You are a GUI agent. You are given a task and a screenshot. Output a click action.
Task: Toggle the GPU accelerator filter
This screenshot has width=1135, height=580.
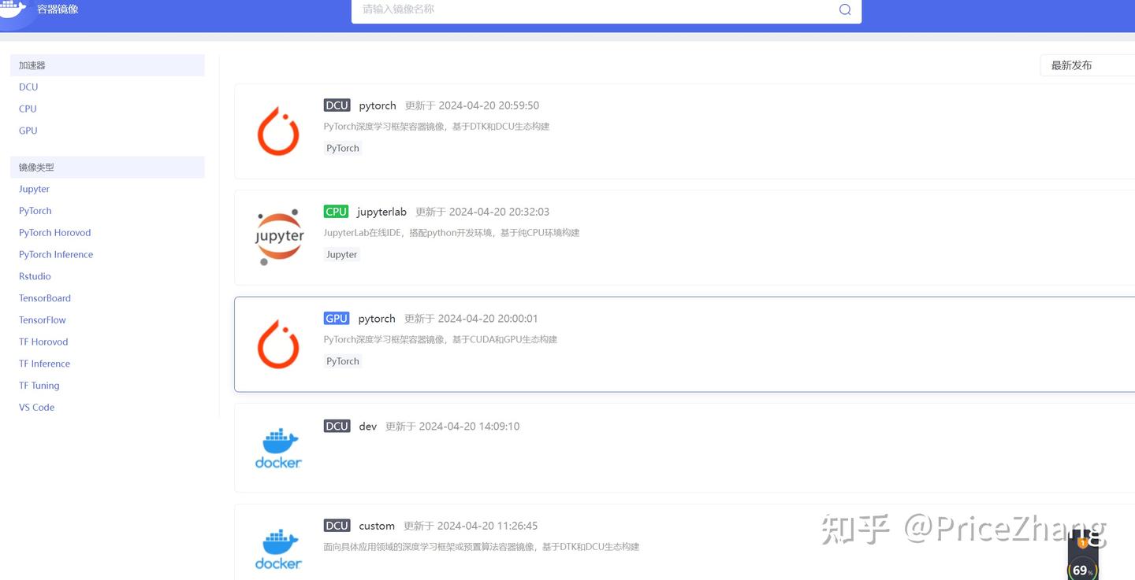[28, 130]
